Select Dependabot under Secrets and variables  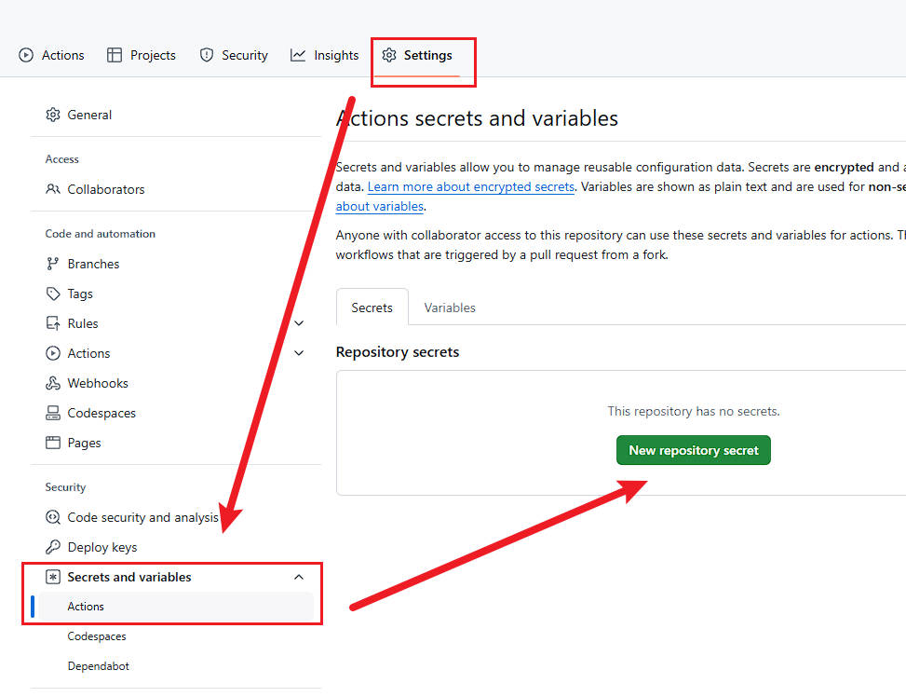pyautogui.click(x=99, y=666)
